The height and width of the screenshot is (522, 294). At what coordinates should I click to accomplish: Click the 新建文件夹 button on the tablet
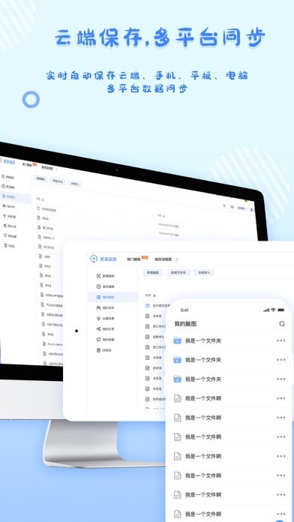tap(178, 273)
